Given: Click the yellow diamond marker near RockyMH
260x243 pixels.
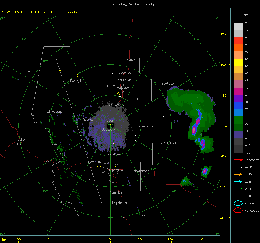Looking at the screenshot, I should click(77, 75).
